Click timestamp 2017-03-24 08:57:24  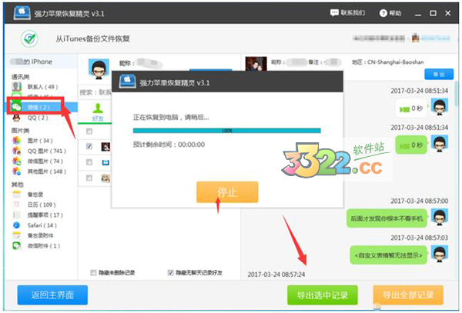pos(276,275)
